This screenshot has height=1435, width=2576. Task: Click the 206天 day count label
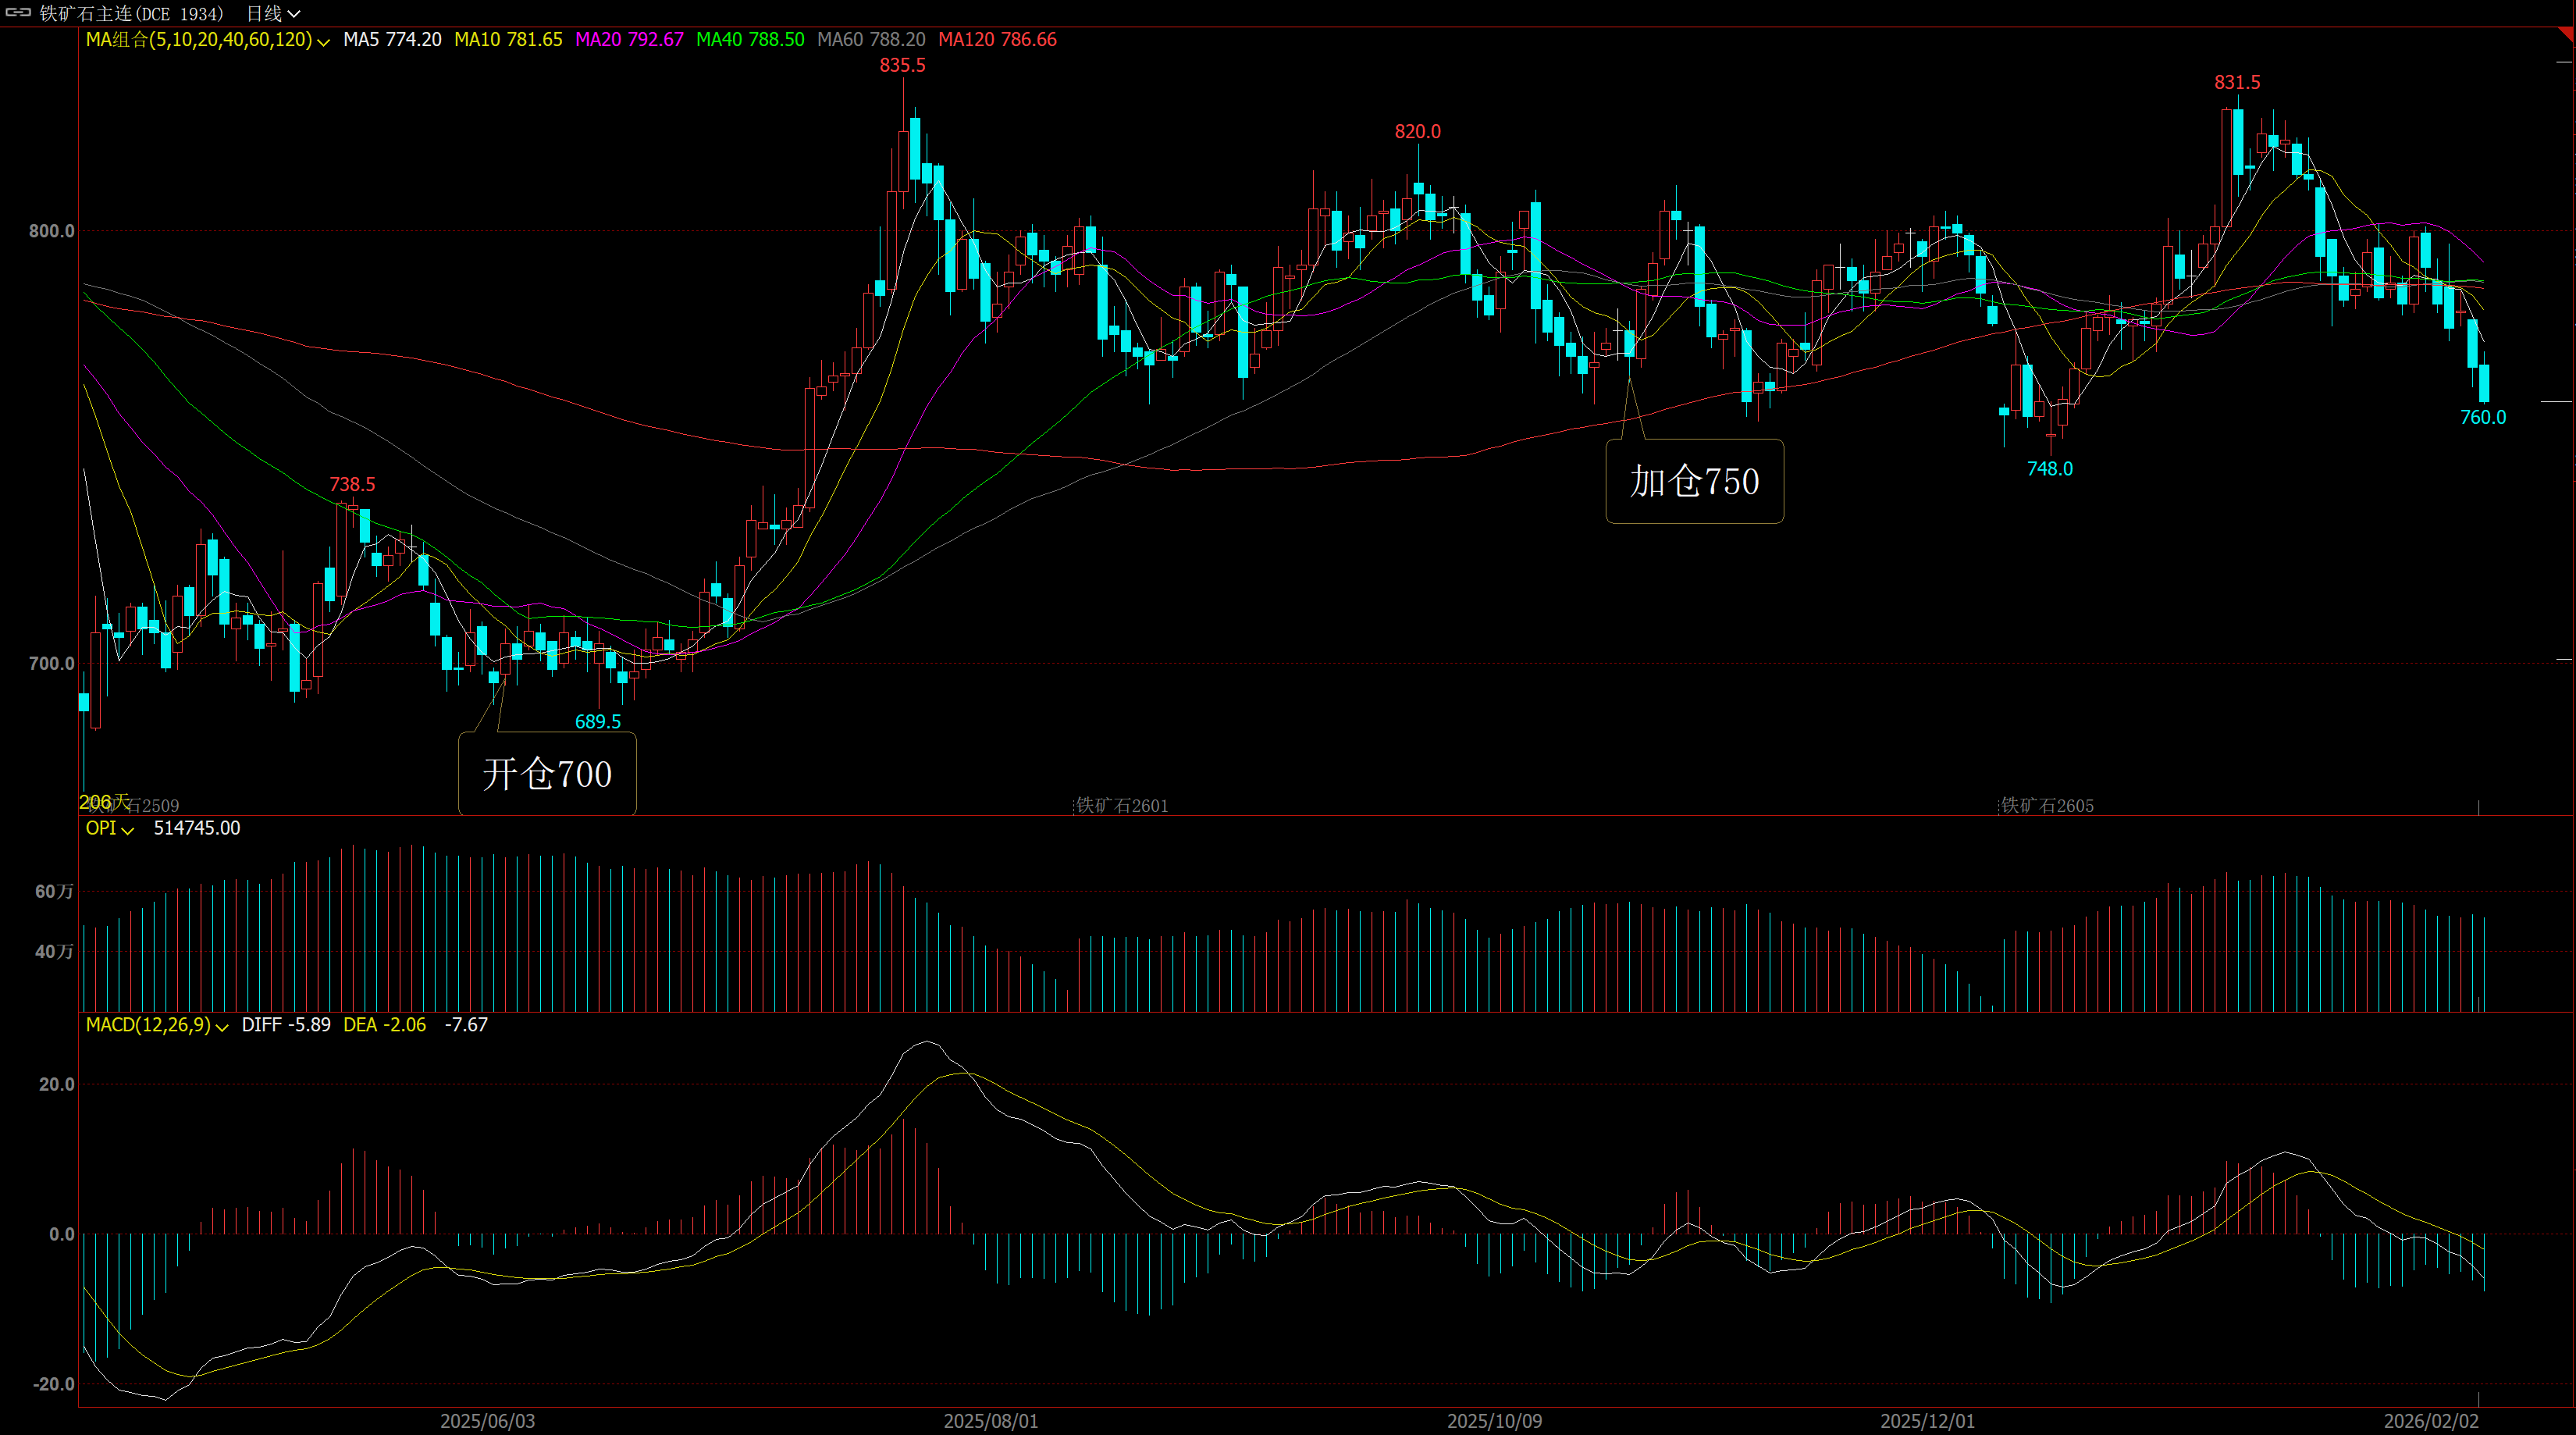point(104,801)
